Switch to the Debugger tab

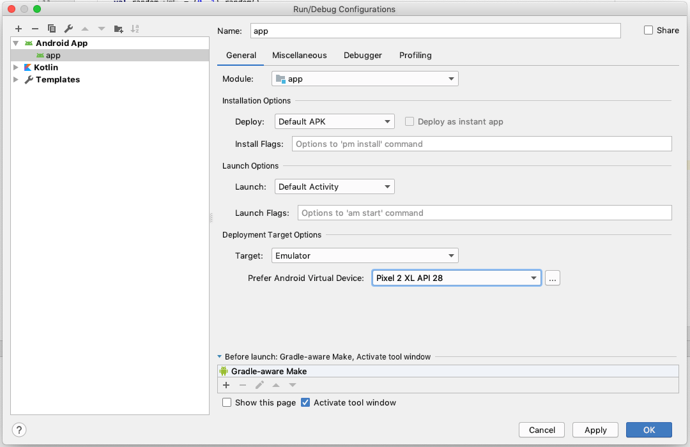(363, 56)
